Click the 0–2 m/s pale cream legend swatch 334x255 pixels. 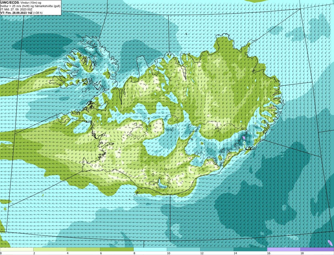[17, 250]
